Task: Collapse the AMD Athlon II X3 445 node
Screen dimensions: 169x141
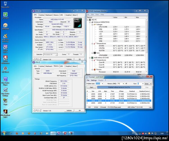Action: point(90,58)
